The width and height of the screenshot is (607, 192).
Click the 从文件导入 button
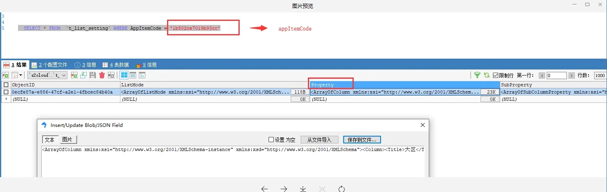pos(319,140)
